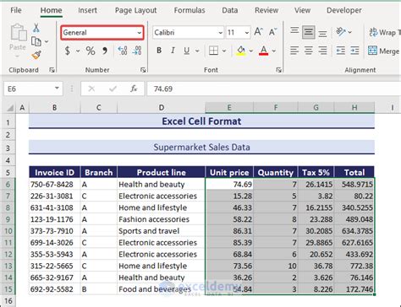This screenshot has width=401, height=307.
Task: Open the Number format dialog launcher
Action: 143,70
